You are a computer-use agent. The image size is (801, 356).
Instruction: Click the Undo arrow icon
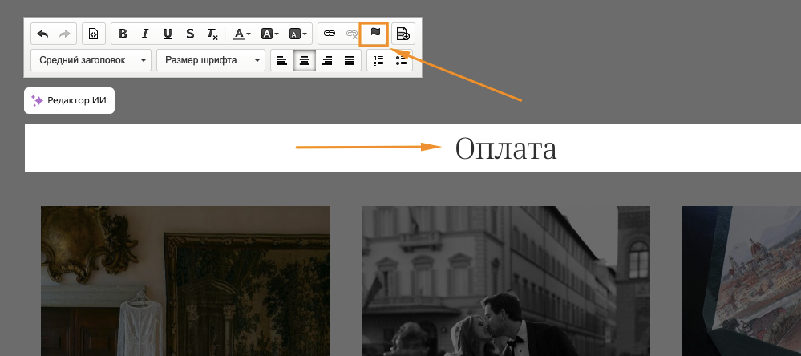pos(42,34)
